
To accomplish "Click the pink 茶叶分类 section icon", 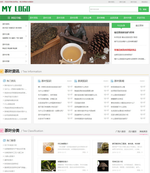I will 2,131.
